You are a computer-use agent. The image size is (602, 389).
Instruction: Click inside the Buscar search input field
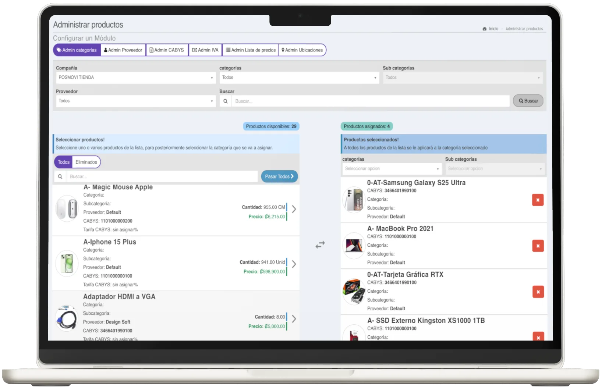[368, 100]
